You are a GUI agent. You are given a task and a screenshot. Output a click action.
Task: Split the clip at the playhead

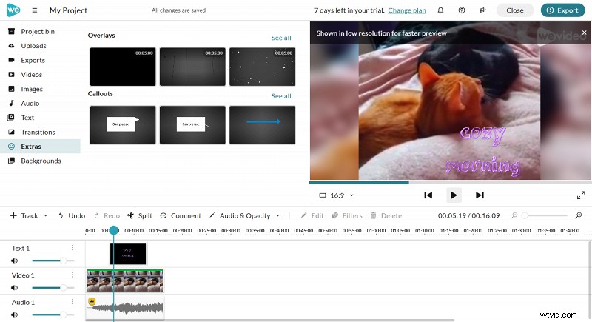[x=140, y=215]
